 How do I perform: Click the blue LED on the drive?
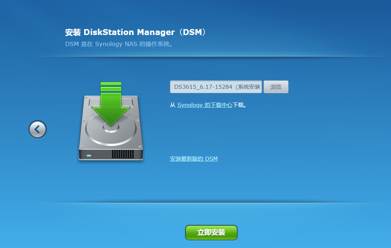click(x=89, y=156)
